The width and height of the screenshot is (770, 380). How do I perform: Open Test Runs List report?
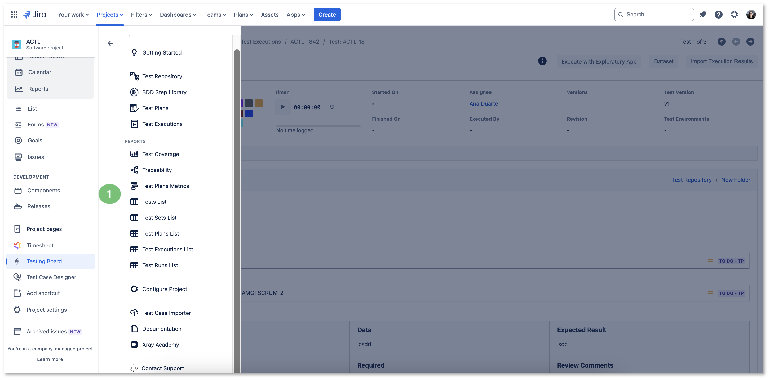point(160,265)
